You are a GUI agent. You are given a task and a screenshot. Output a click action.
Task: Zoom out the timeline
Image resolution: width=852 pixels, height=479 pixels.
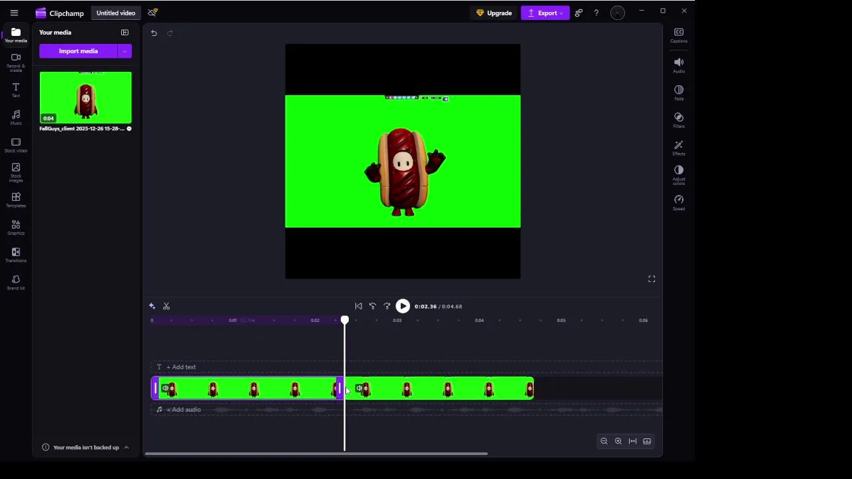pyautogui.click(x=604, y=441)
